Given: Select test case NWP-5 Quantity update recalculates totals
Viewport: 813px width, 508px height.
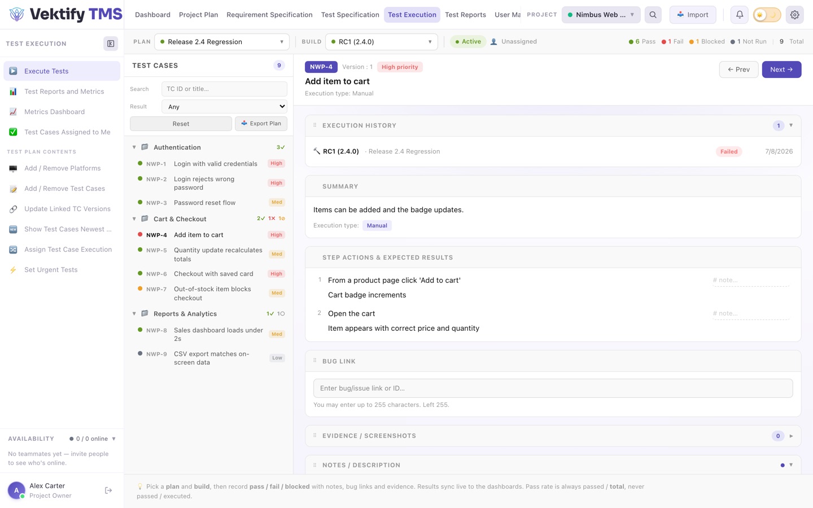Looking at the screenshot, I should [211, 255].
